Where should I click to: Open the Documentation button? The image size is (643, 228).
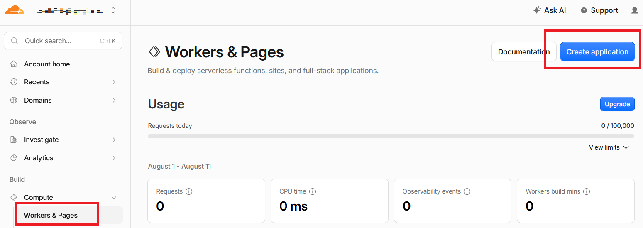point(524,52)
